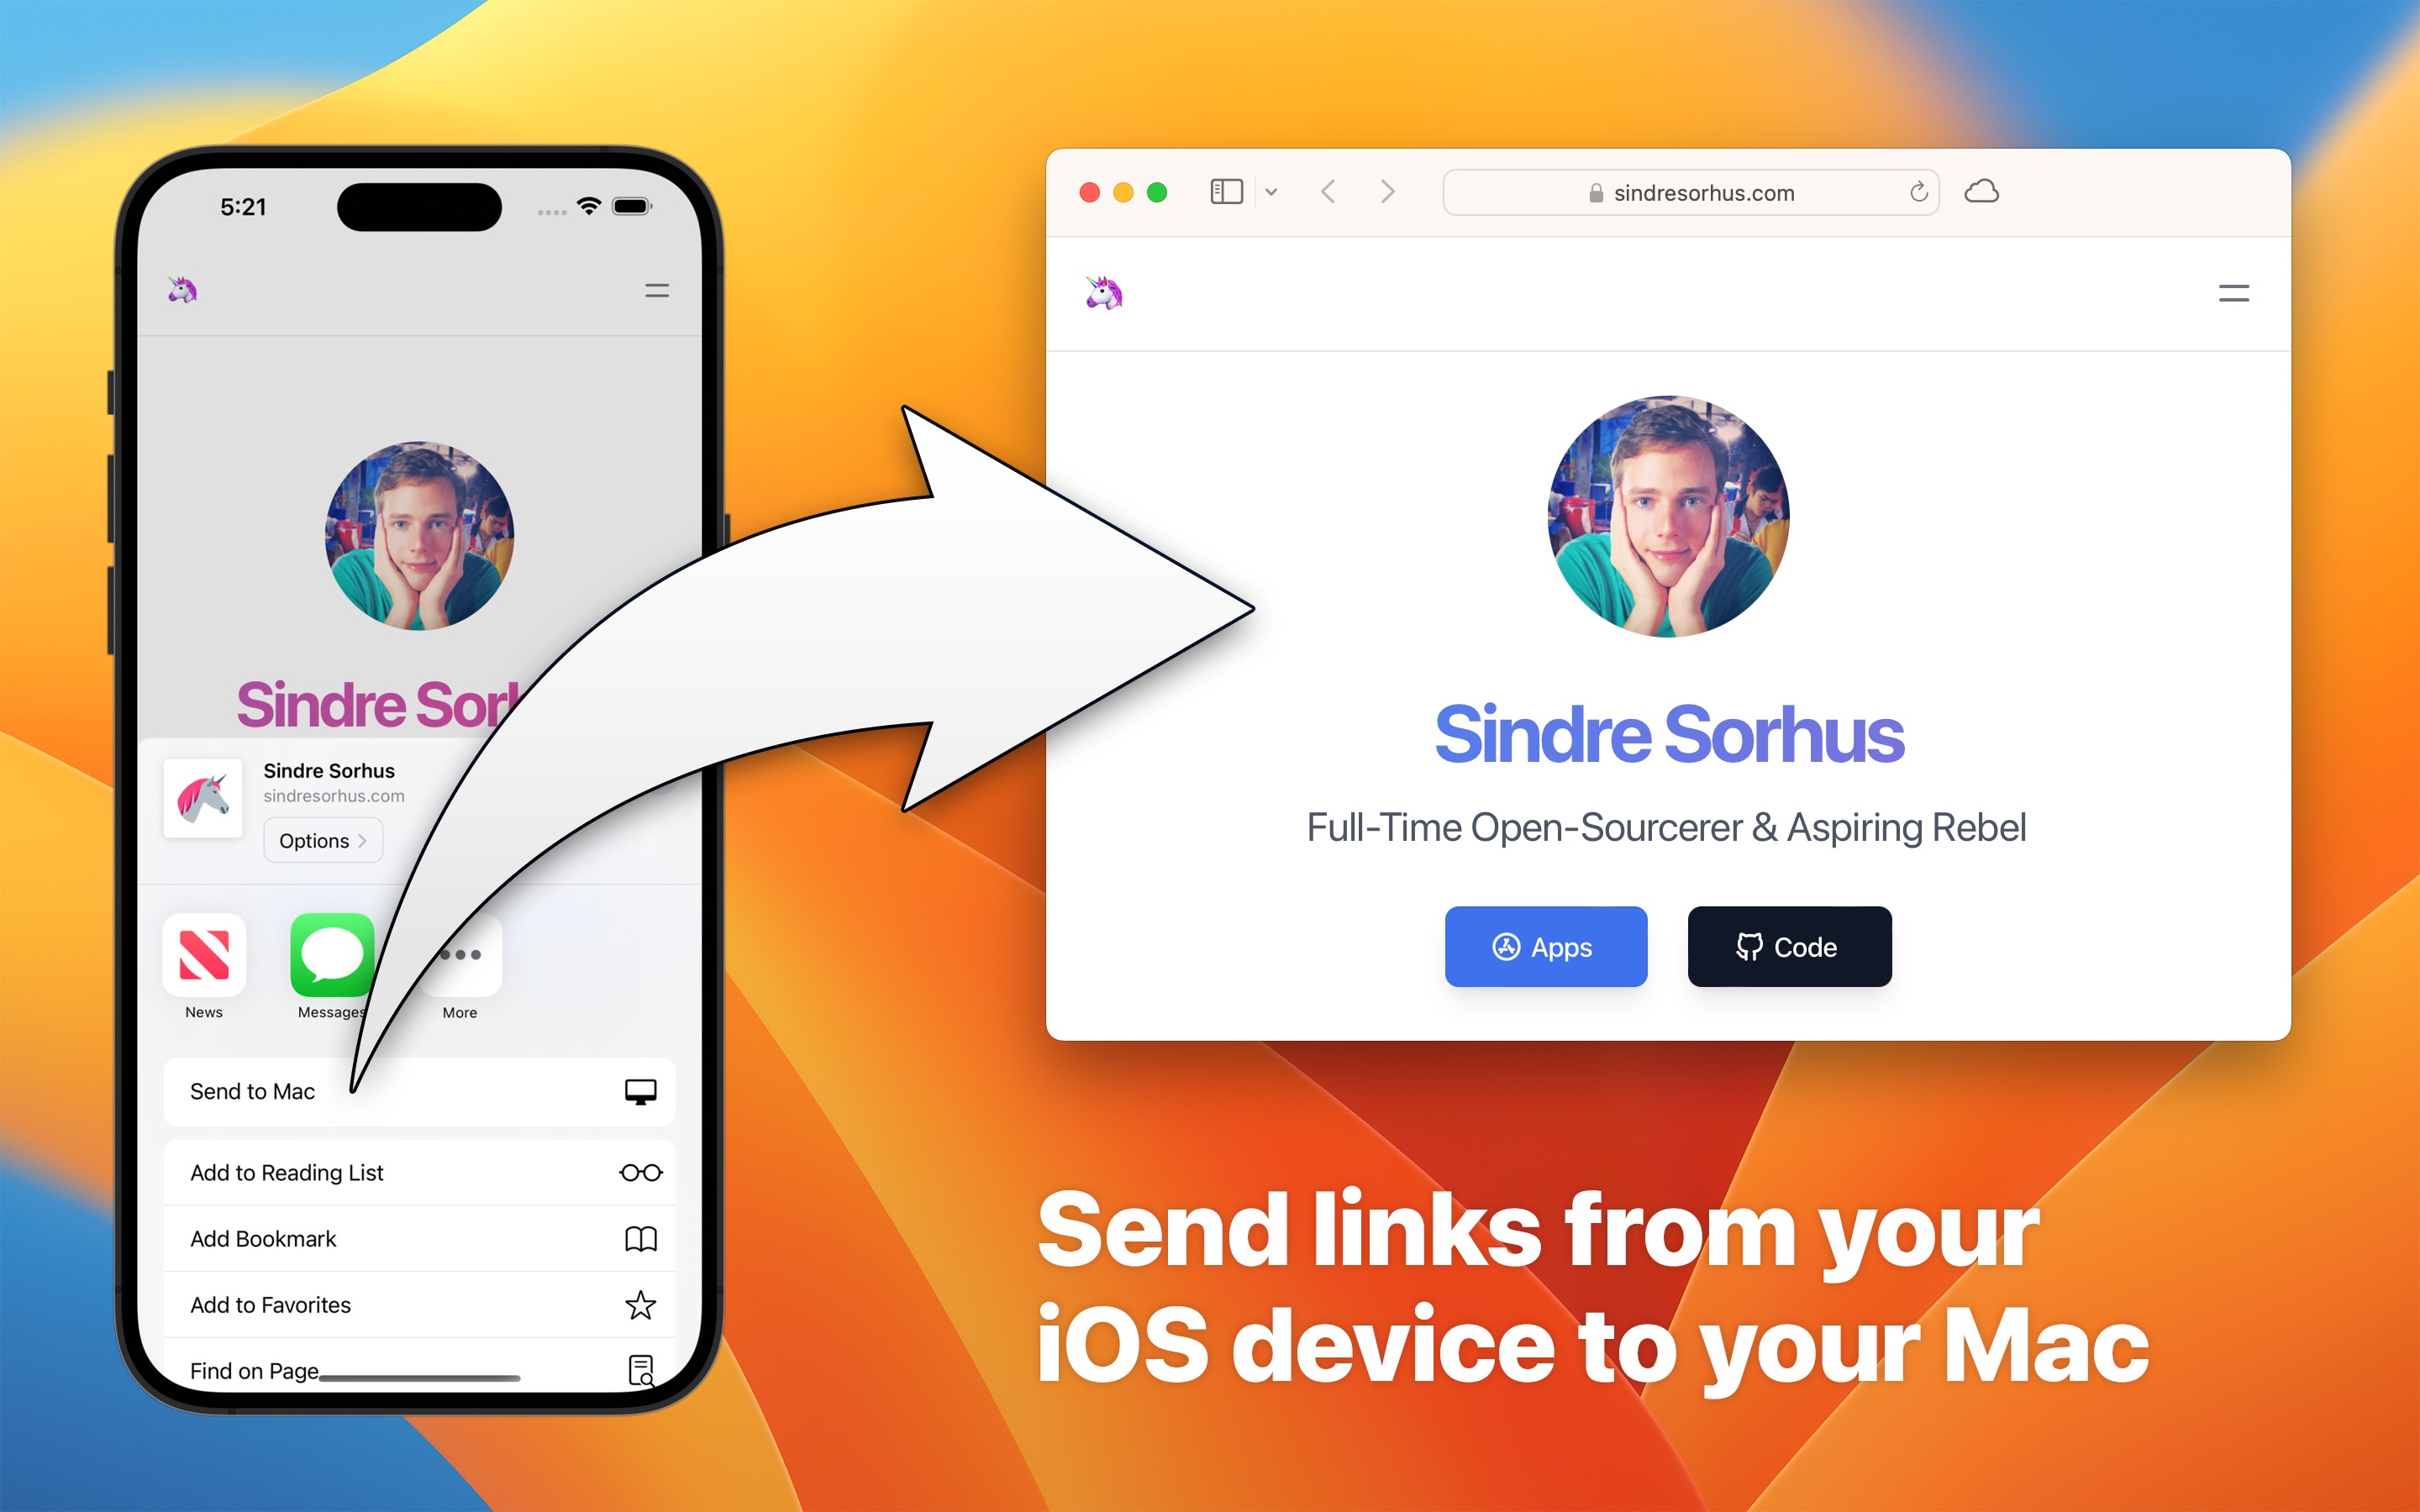The image size is (2420, 1512).
Task: Click the browser back navigation arrow
Action: coord(1328,193)
